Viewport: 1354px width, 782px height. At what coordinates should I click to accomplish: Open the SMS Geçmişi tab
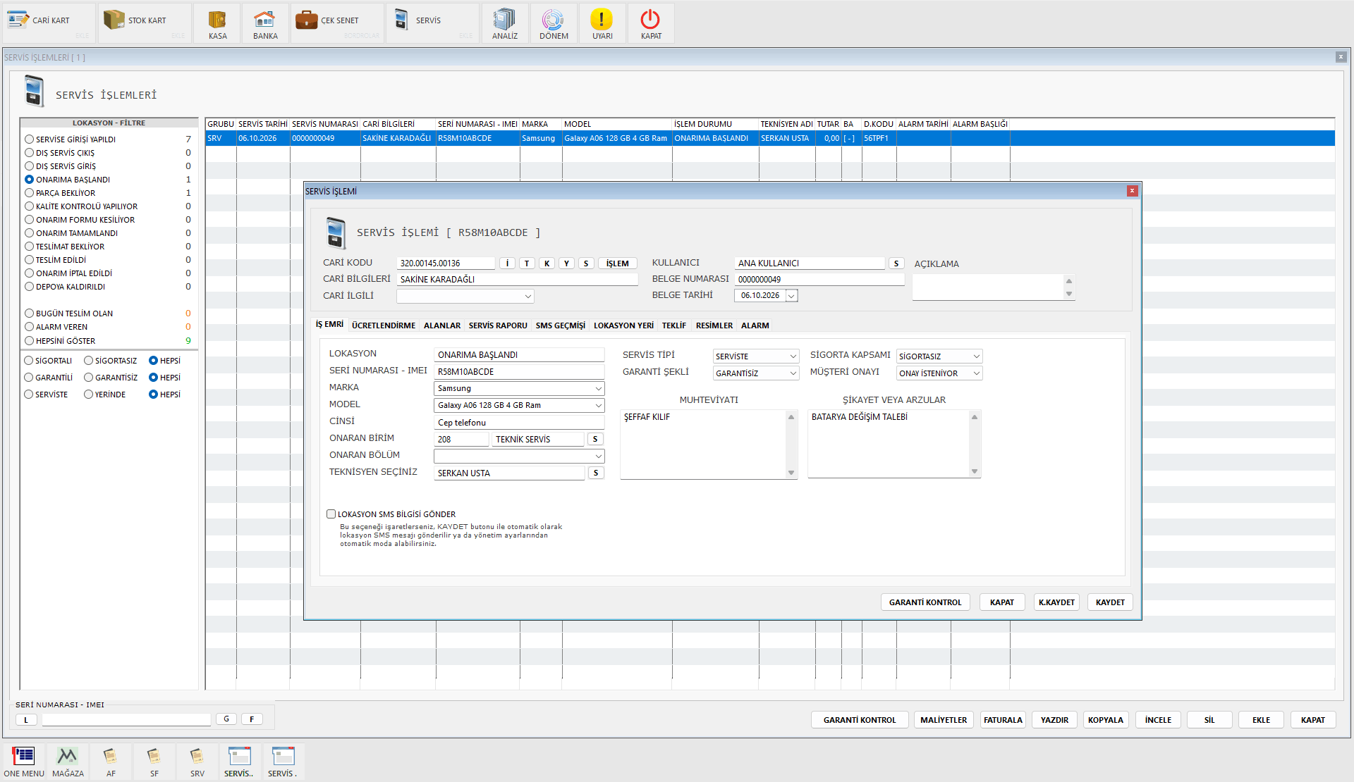click(561, 325)
